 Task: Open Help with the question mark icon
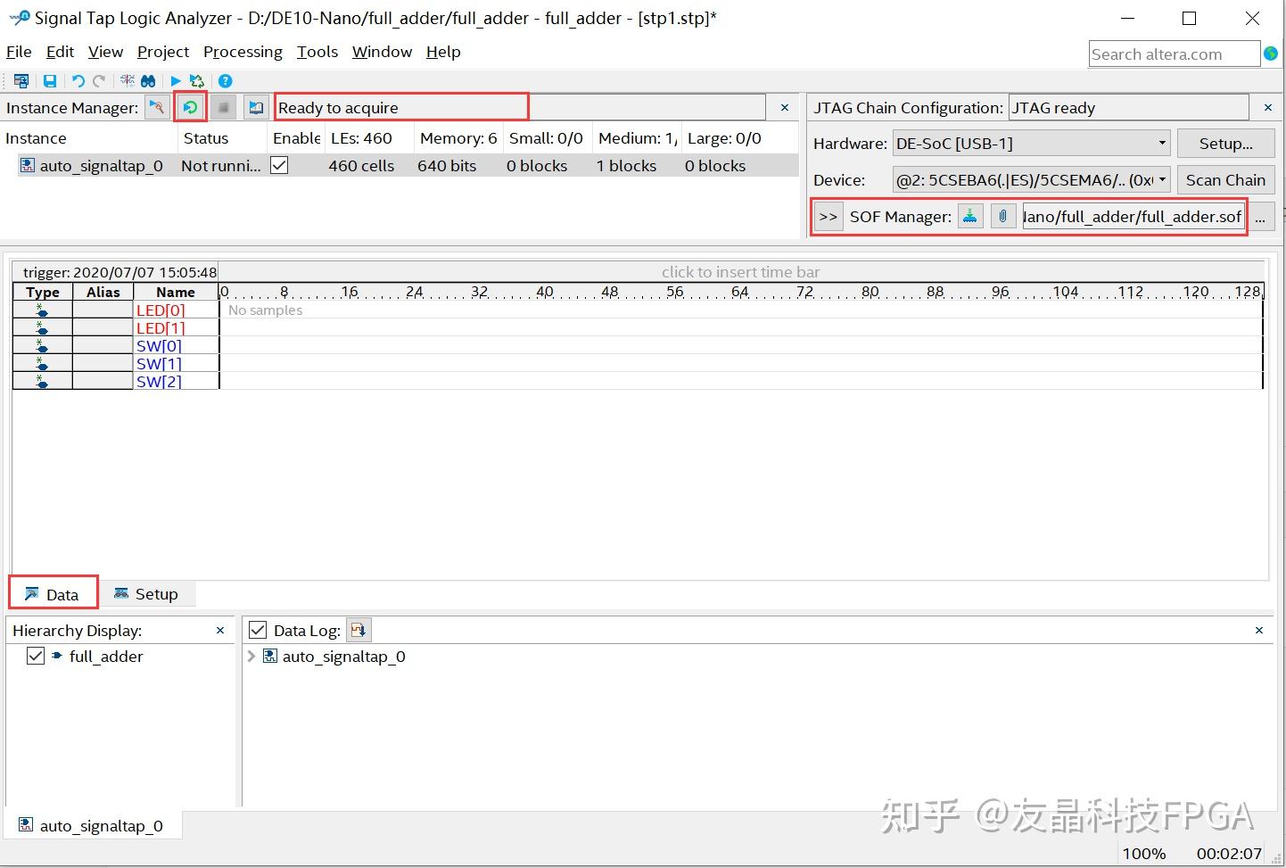pyautogui.click(x=226, y=80)
